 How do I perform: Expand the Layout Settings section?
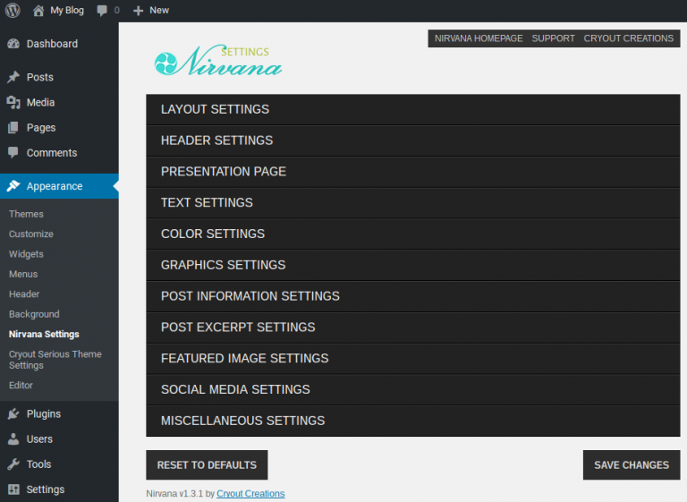(412, 109)
